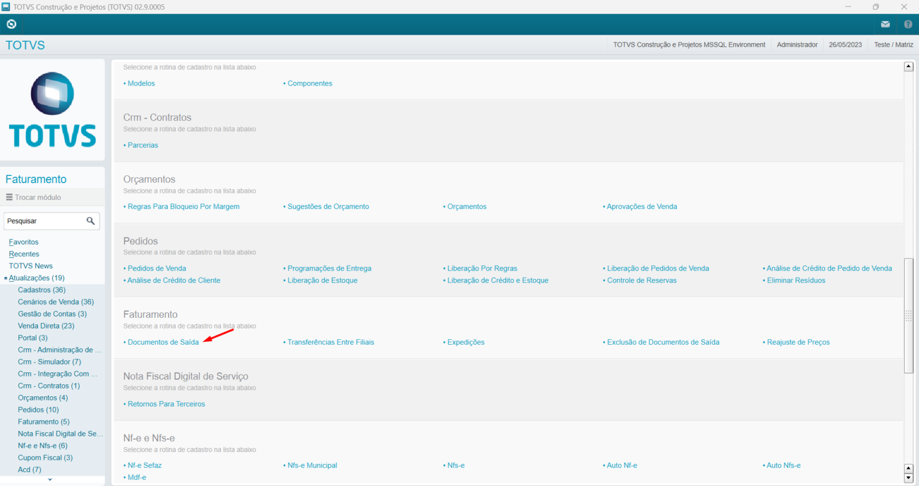Click the help question mark icon
Viewport: 919px width, 486px height.
(x=908, y=25)
